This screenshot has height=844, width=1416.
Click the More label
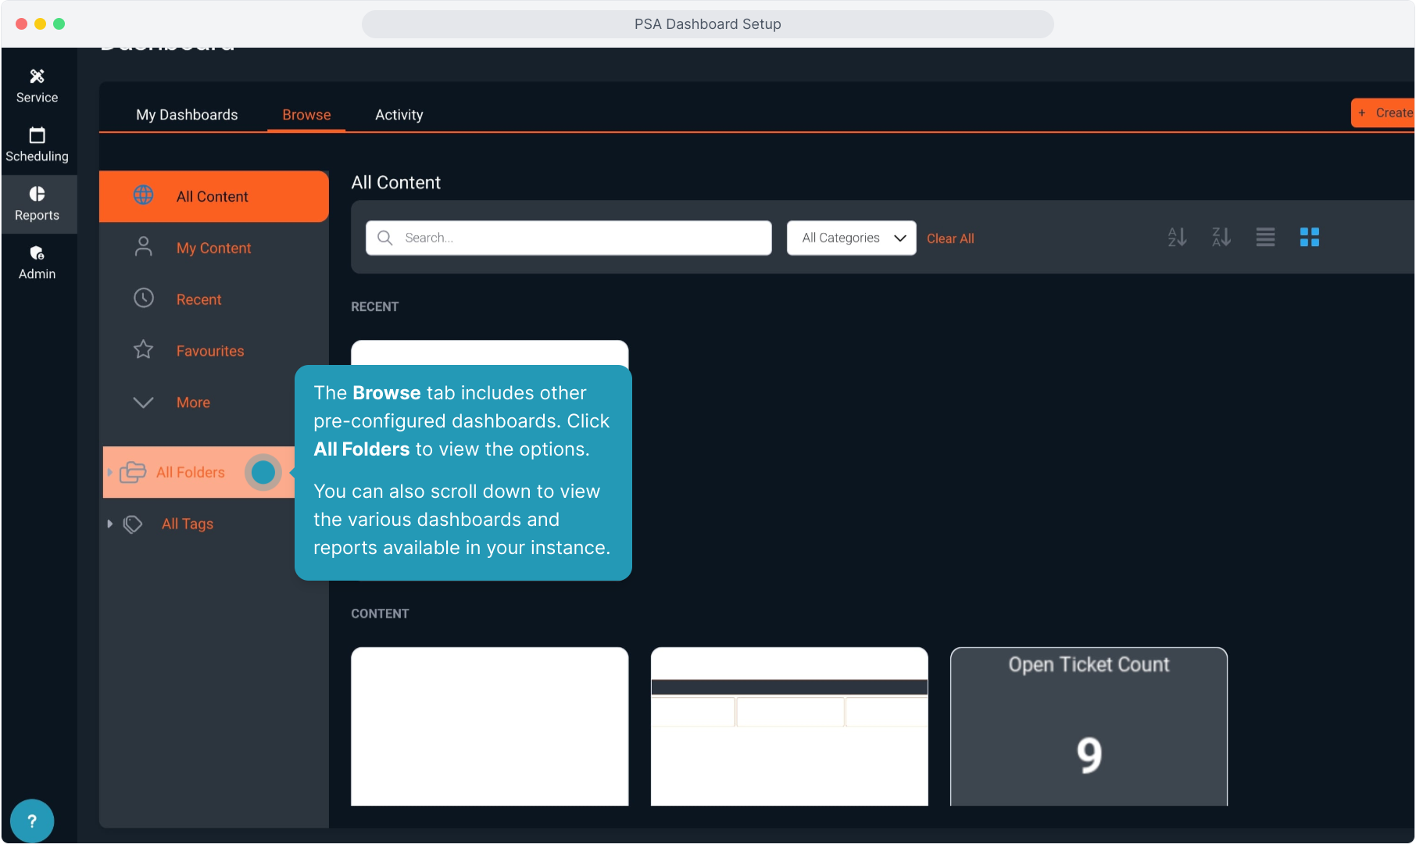(193, 402)
